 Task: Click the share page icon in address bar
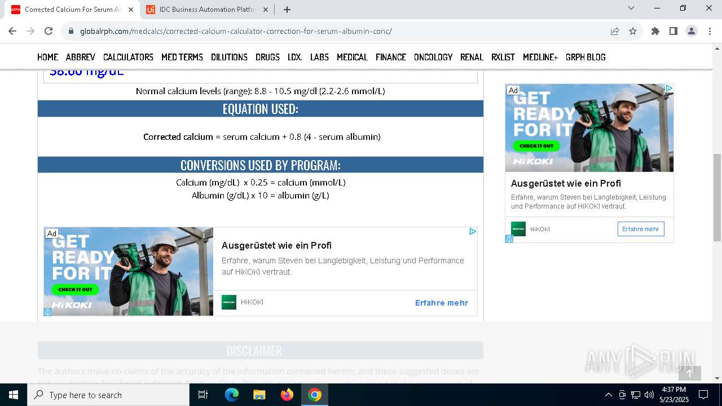click(615, 31)
